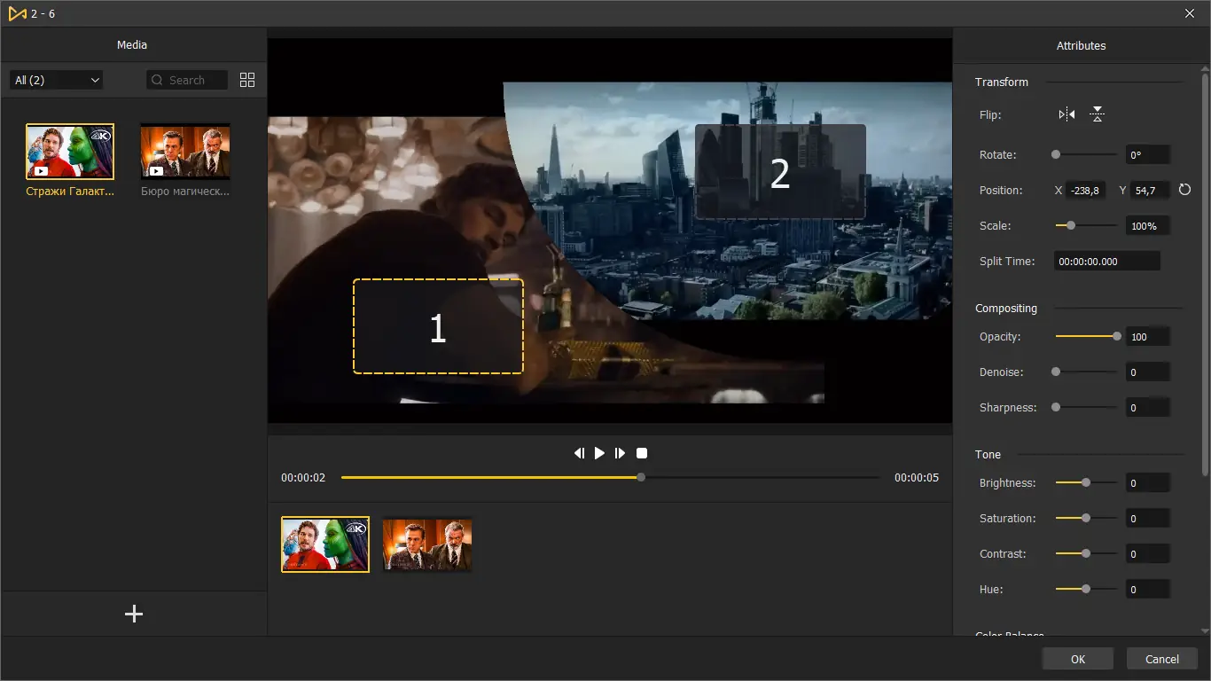Step back to the previous frame
This screenshot has width=1211, height=681.
point(579,453)
